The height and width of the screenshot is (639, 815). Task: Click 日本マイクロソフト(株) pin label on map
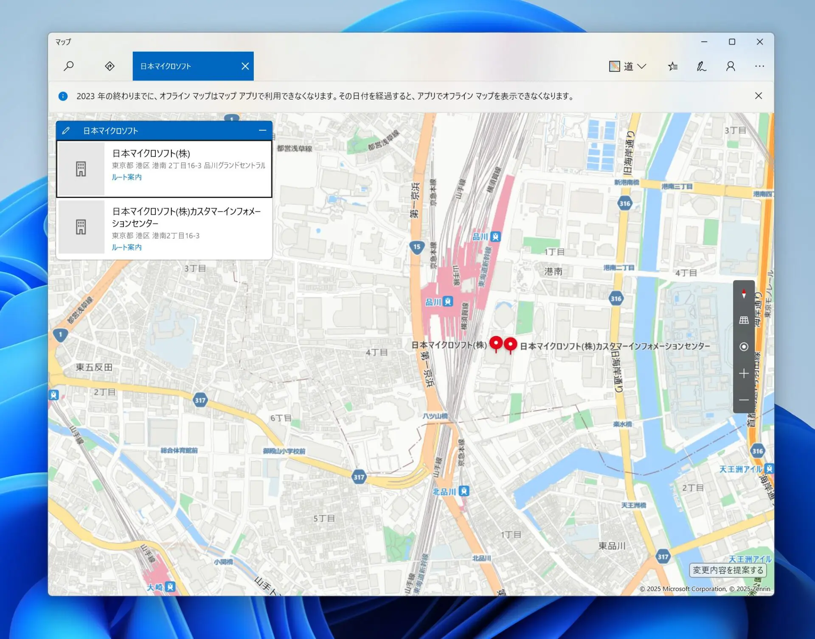449,345
